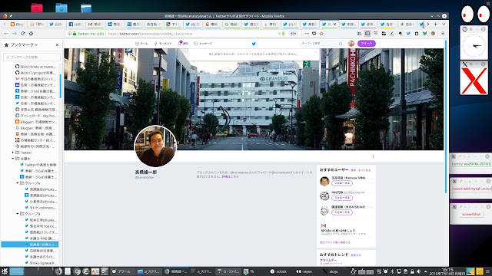The image size is (492, 276).
Task: Switch to the Blog tab
Action: 17,24
